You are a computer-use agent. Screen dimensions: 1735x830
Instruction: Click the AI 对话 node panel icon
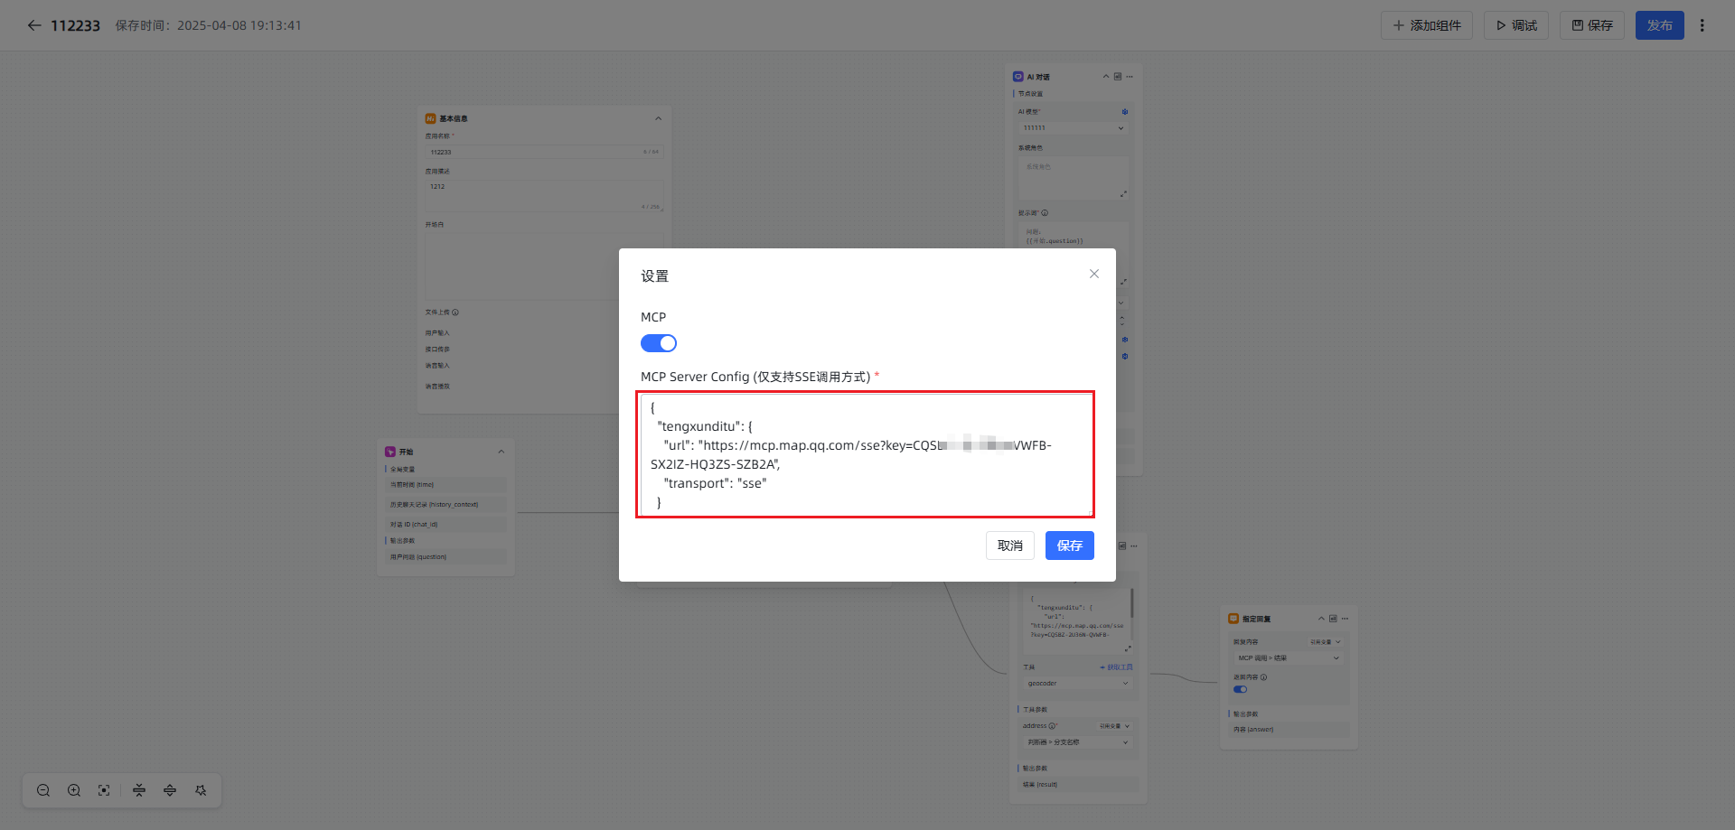(x=1118, y=77)
